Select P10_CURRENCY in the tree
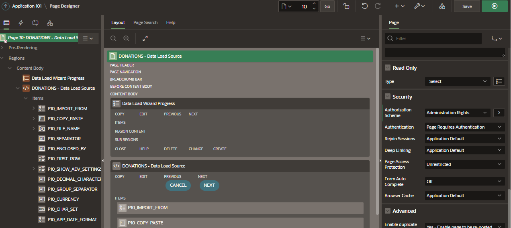 pos(63,199)
